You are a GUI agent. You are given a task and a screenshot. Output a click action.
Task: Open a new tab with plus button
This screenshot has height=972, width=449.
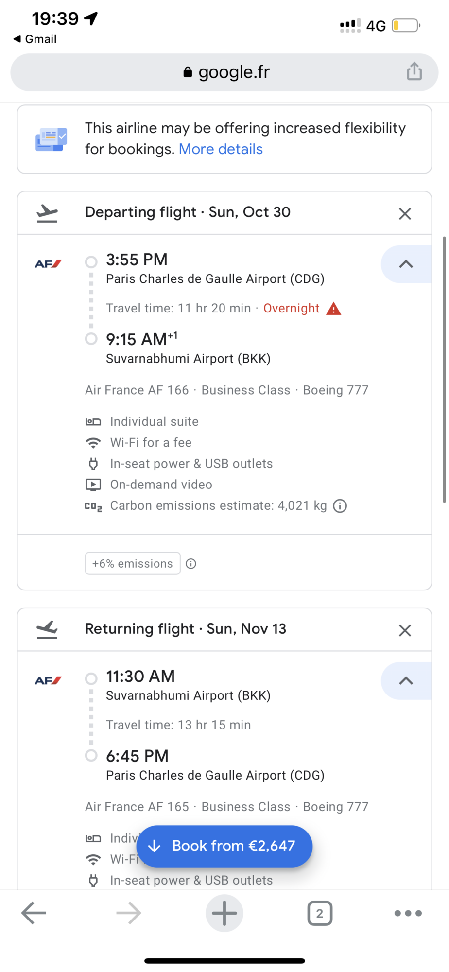click(224, 913)
